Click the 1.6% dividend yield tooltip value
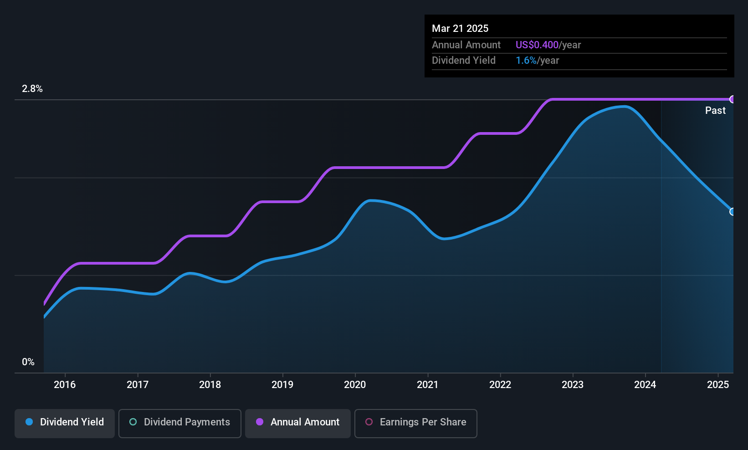 coord(526,61)
